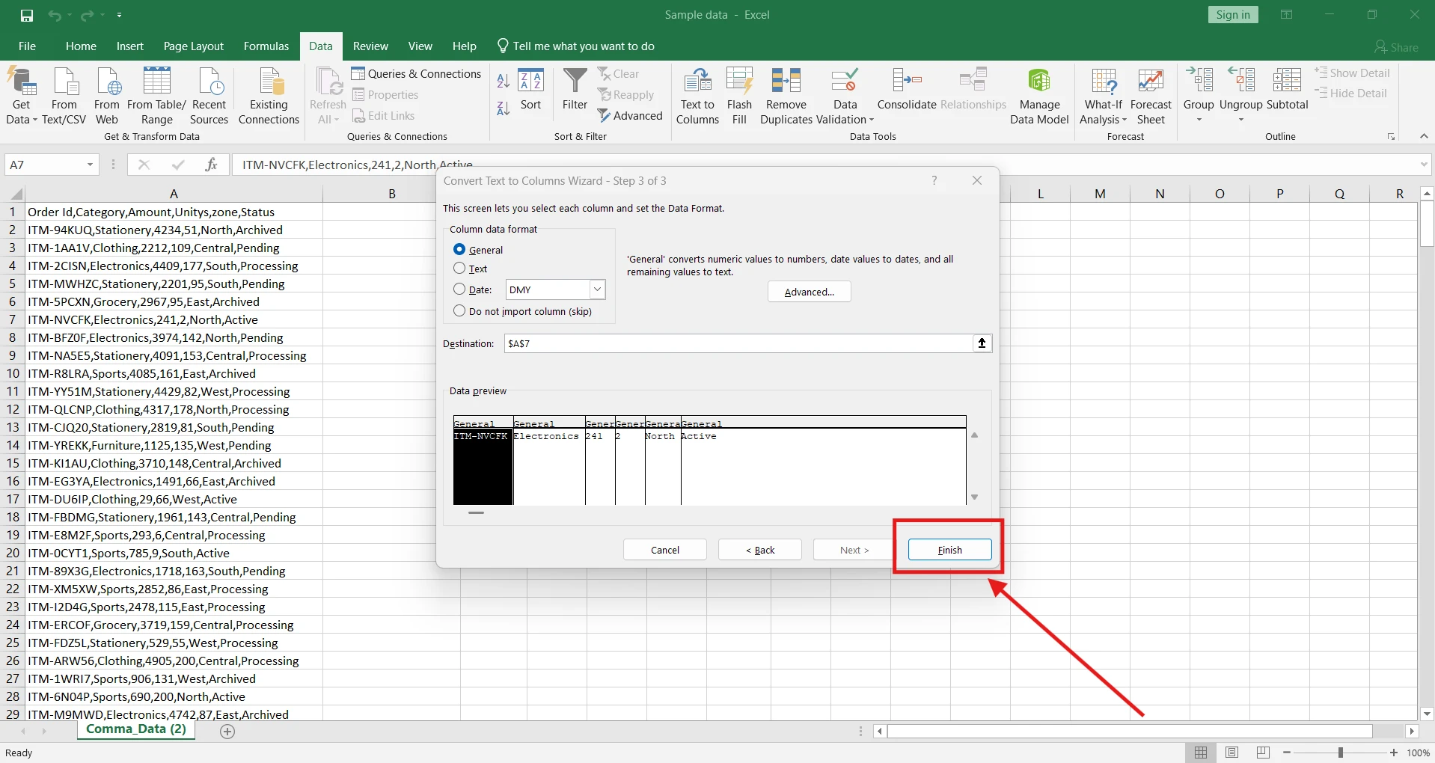The image size is (1435, 763).
Task: Adjust the zoom slider
Action: 1341,753
